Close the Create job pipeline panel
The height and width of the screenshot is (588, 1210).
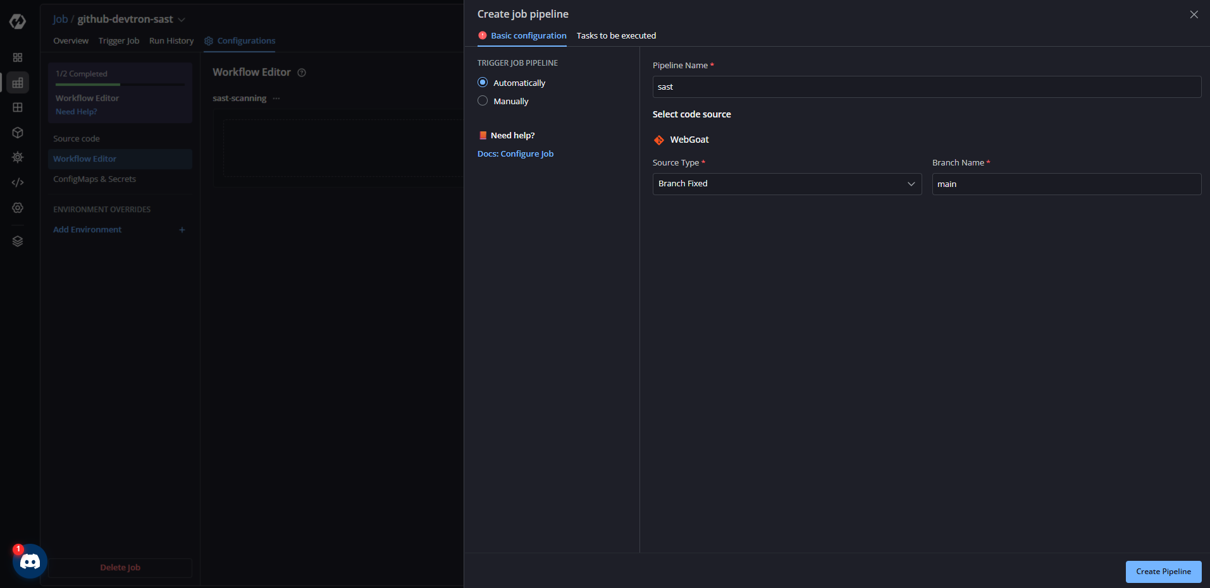1194,15
